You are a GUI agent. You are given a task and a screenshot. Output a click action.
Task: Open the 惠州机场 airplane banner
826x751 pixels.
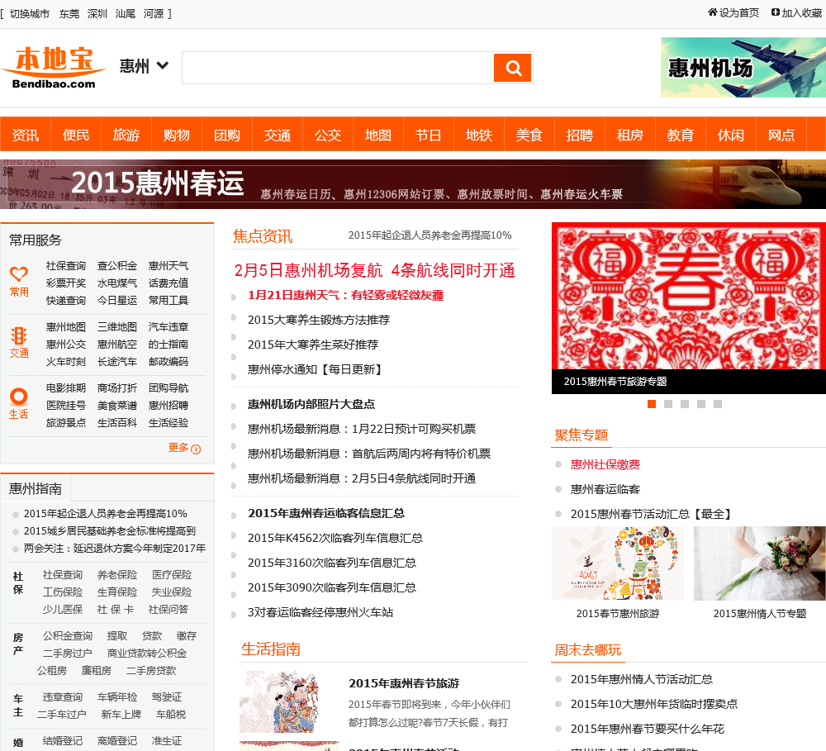click(x=743, y=68)
